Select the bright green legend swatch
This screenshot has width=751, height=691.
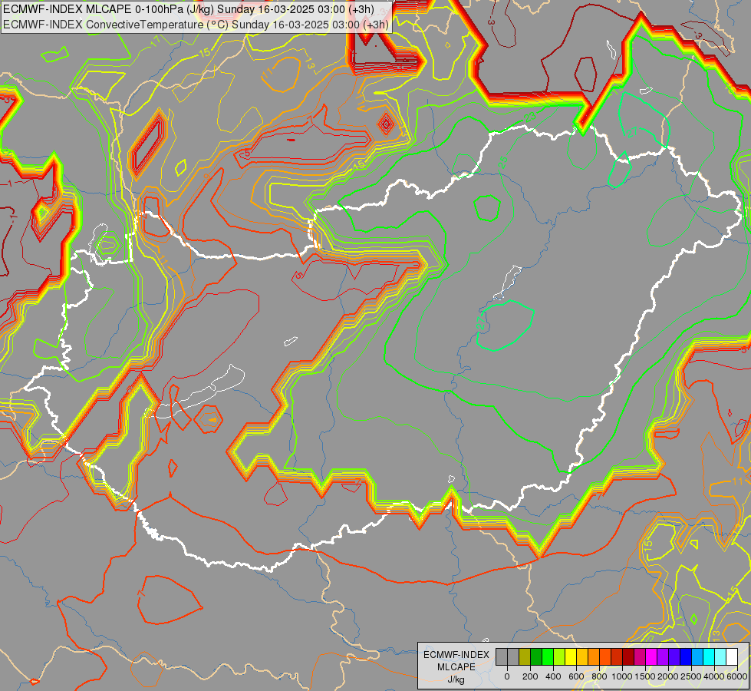548,656
